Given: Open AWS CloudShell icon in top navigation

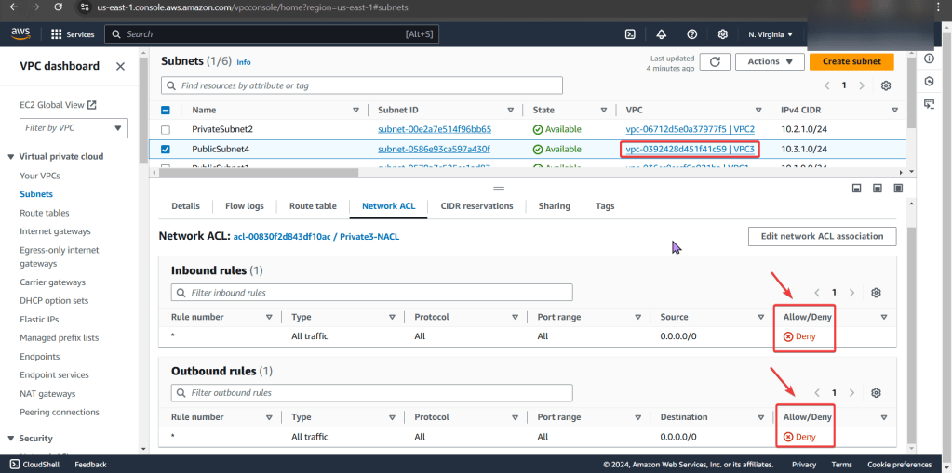Looking at the screenshot, I should [630, 34].
